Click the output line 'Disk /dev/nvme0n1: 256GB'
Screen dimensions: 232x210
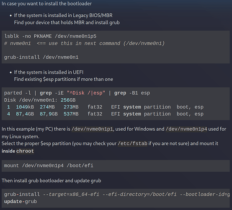pos(40,100)
